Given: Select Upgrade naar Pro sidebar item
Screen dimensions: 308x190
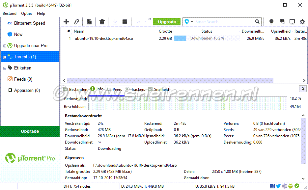Looking at the screenshot, I should [31, 45].
